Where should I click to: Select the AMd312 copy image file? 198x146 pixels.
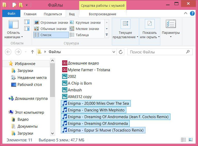point(77,96)
